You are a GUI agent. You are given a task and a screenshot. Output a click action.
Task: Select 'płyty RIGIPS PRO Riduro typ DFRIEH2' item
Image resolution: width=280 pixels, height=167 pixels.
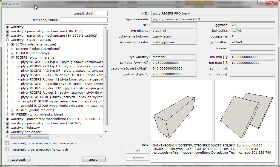coord(62,84)
